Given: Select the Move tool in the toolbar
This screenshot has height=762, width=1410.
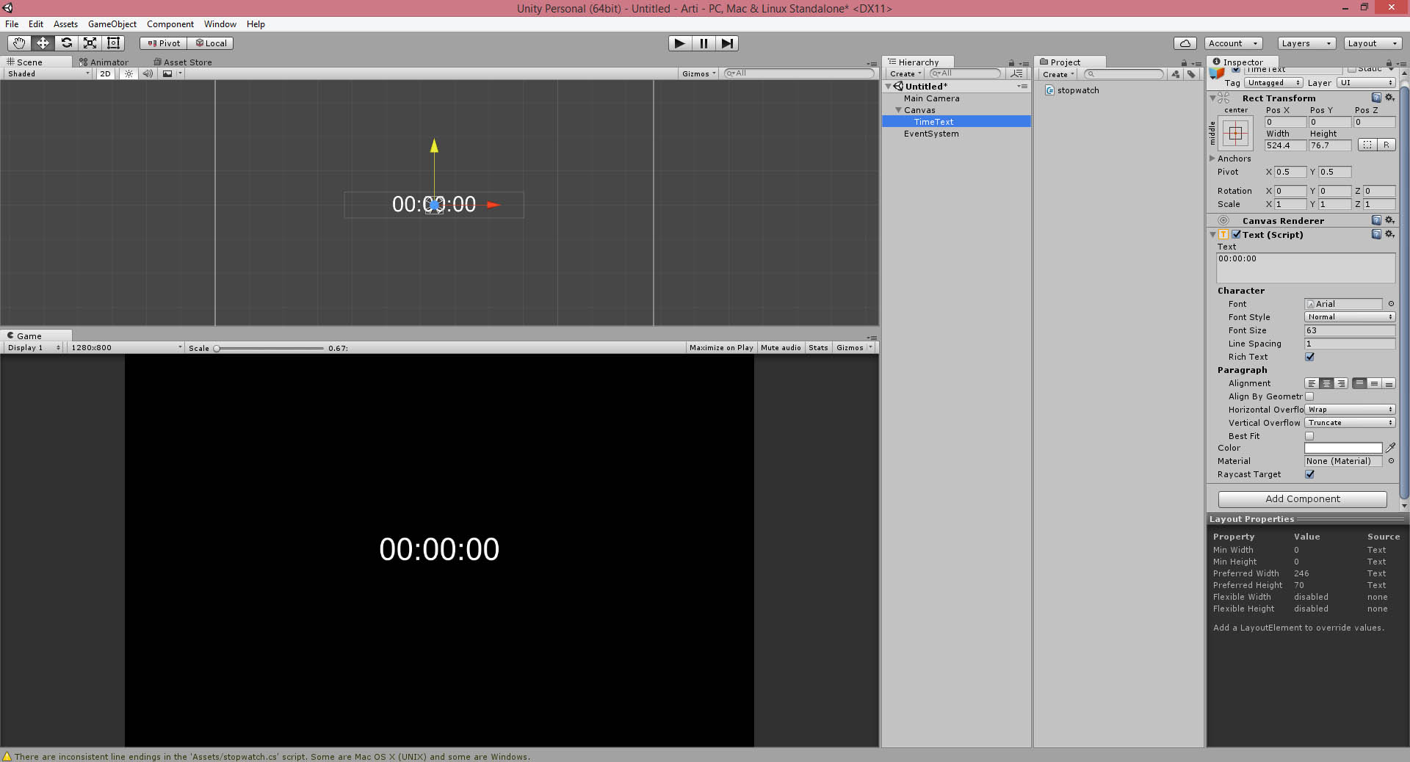Looking at the screenshot, I should click(43, 43).
